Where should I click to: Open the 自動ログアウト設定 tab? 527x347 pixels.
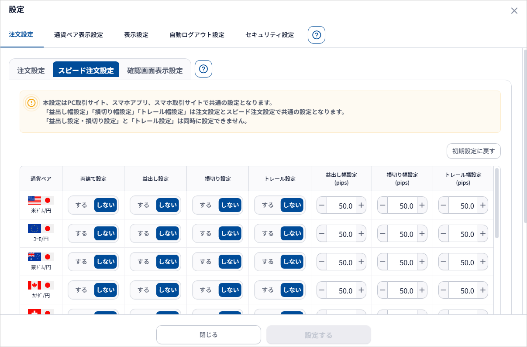(197, 35)
